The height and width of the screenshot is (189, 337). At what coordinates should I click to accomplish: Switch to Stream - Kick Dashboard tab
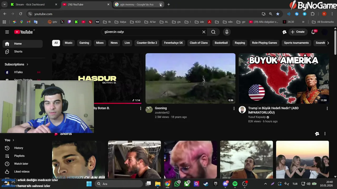pyautogui.click(x=34, y=4)
